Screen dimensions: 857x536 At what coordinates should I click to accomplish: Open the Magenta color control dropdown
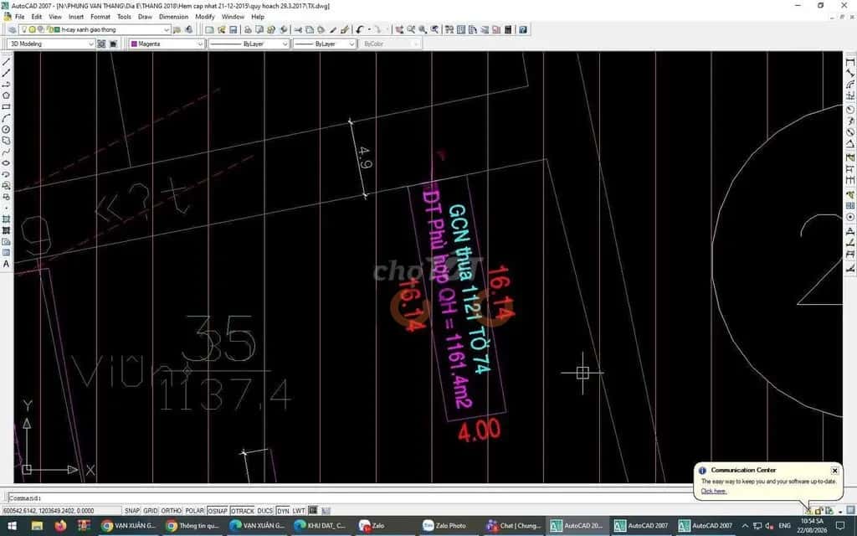point(200,44)
